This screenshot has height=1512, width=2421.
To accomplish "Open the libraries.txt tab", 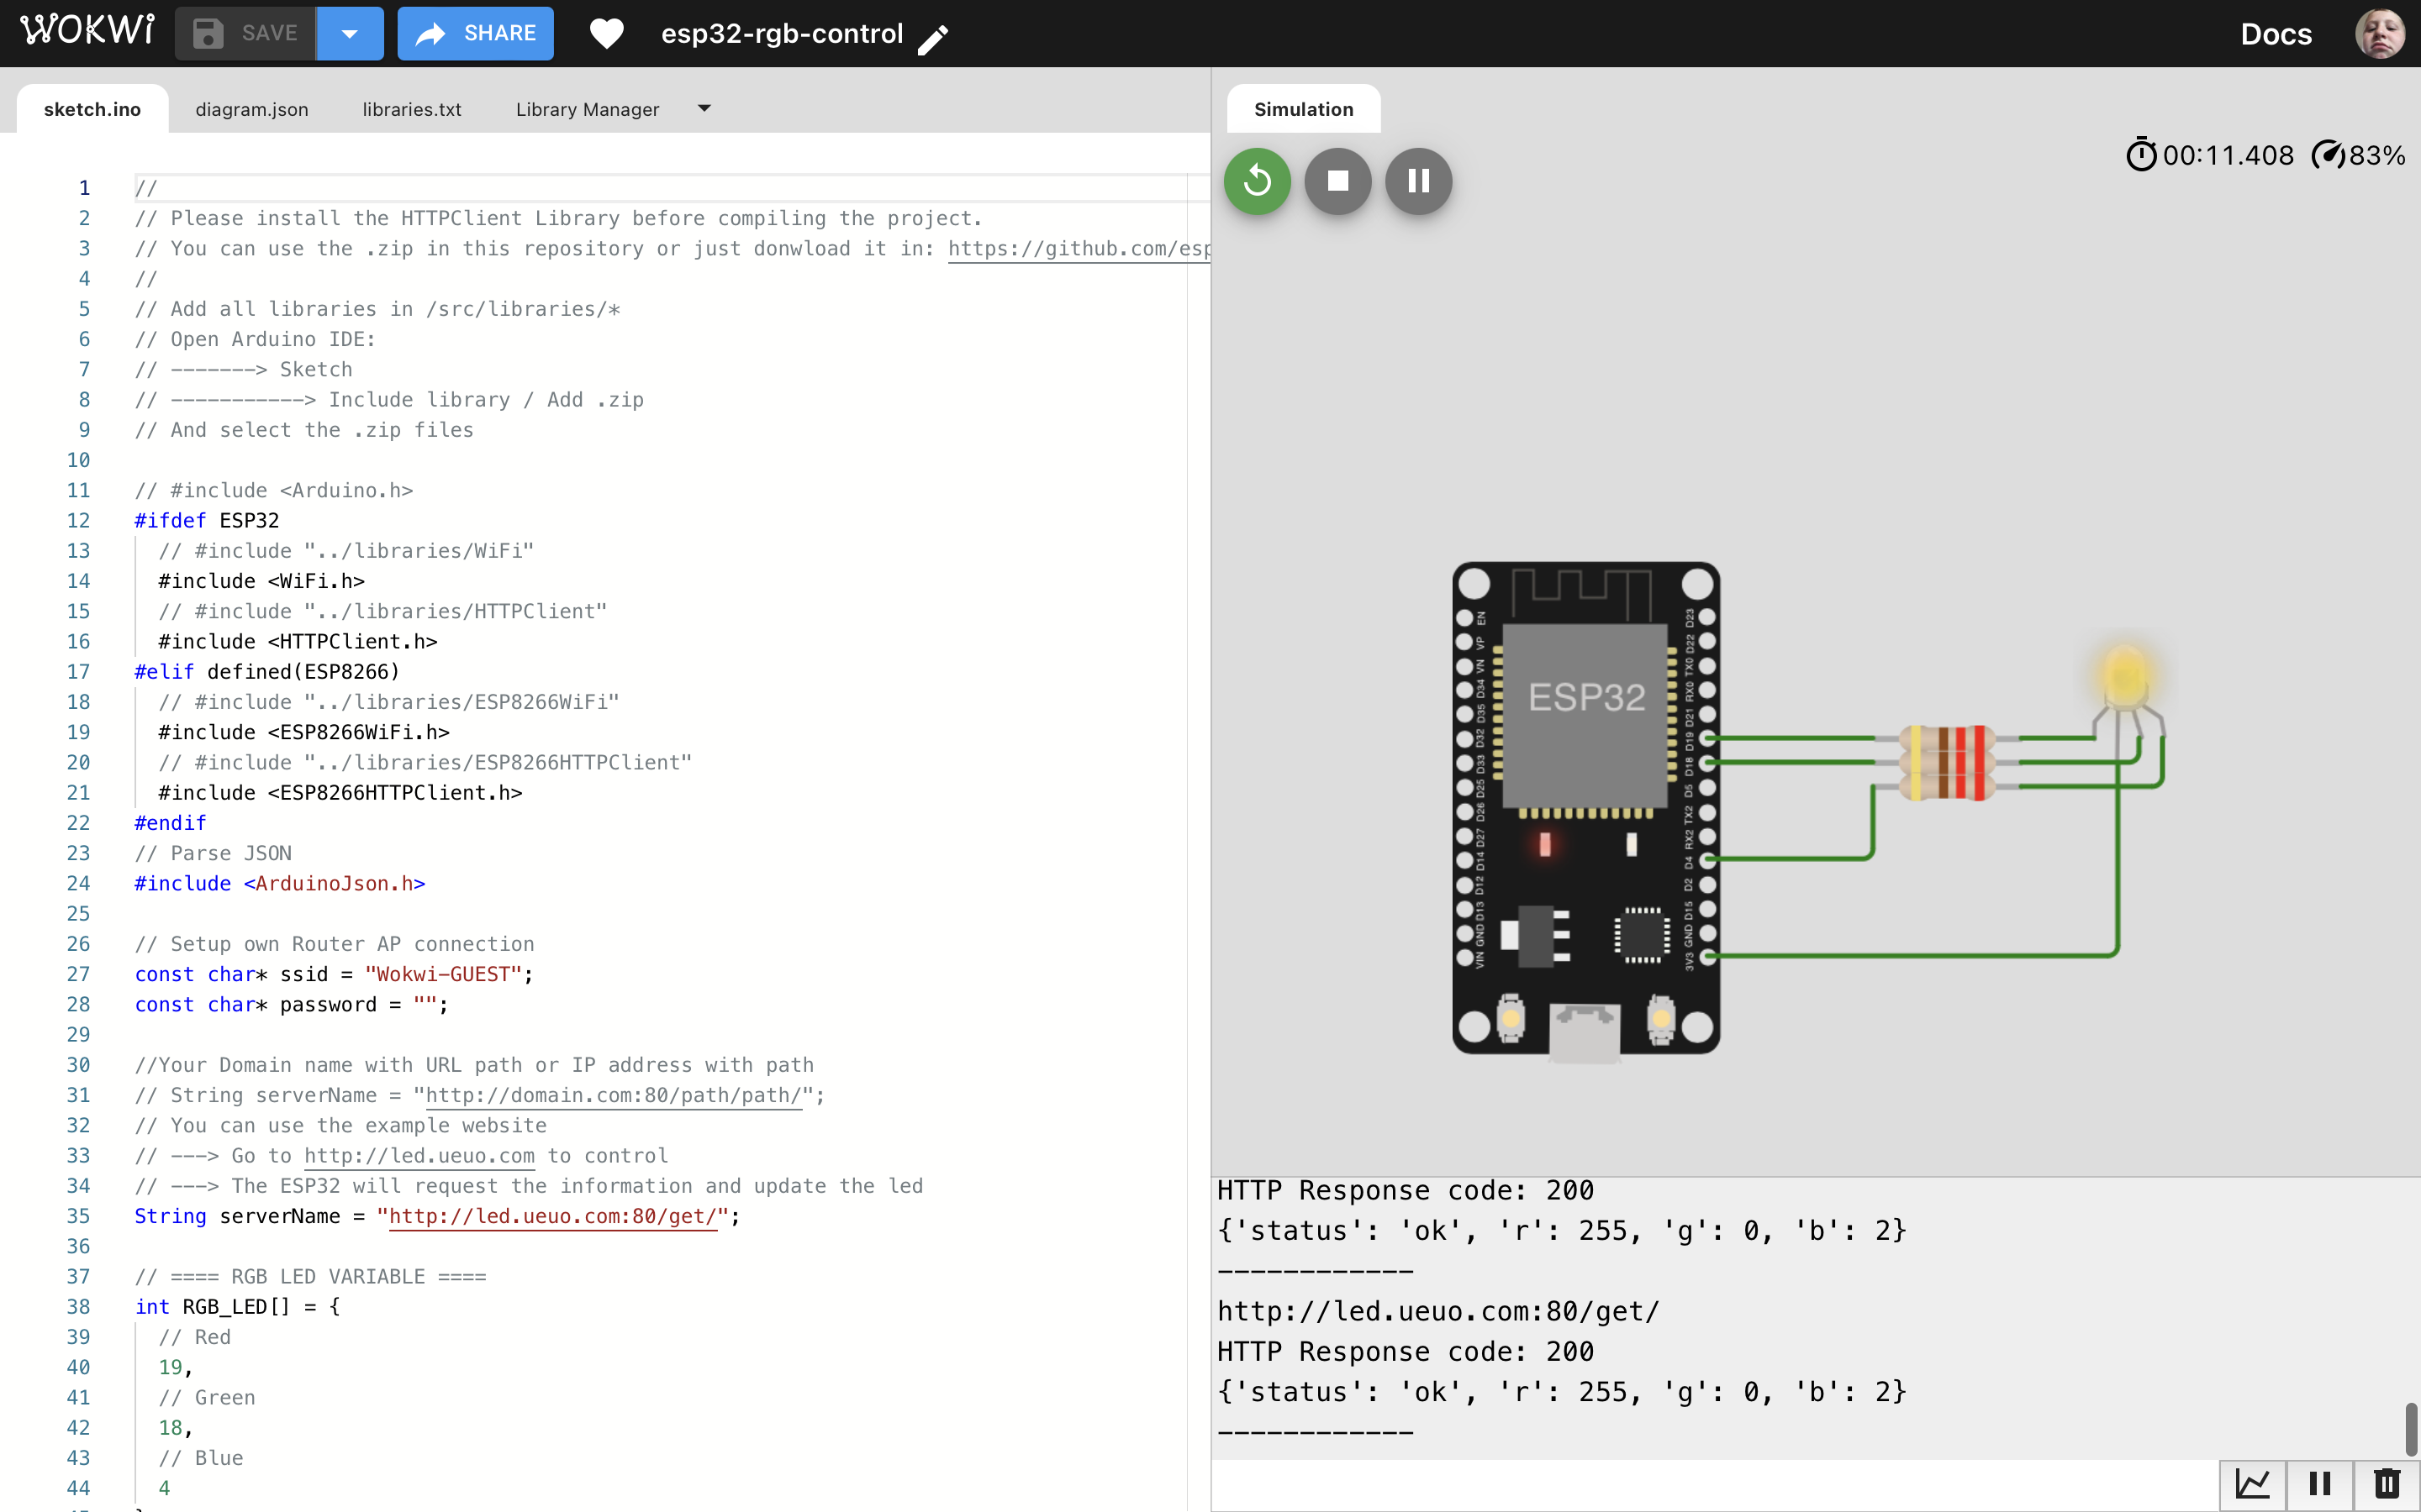I will point(411,109).
